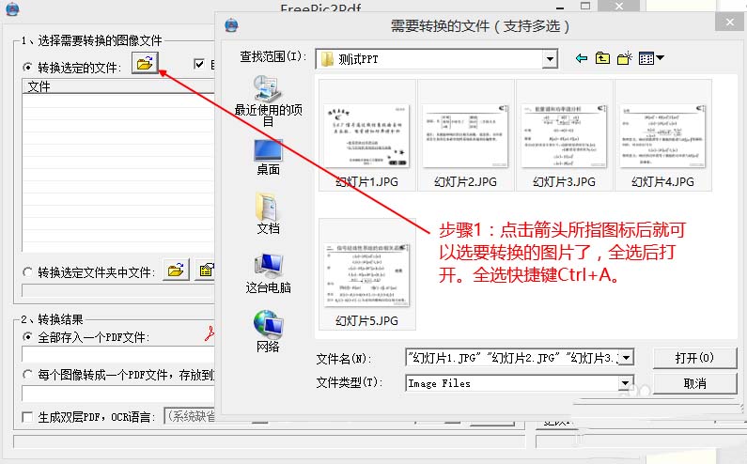The width and height of the screenshot is (747, 464).
Task: Click the per-image PDF output folder field
Action: pos(118,393)
